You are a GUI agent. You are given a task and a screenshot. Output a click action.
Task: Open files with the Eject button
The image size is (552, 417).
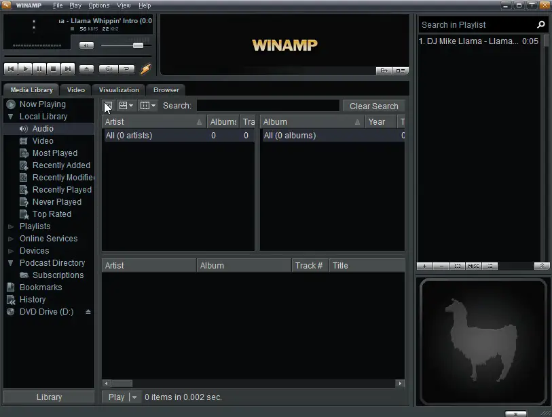(87, 68)
